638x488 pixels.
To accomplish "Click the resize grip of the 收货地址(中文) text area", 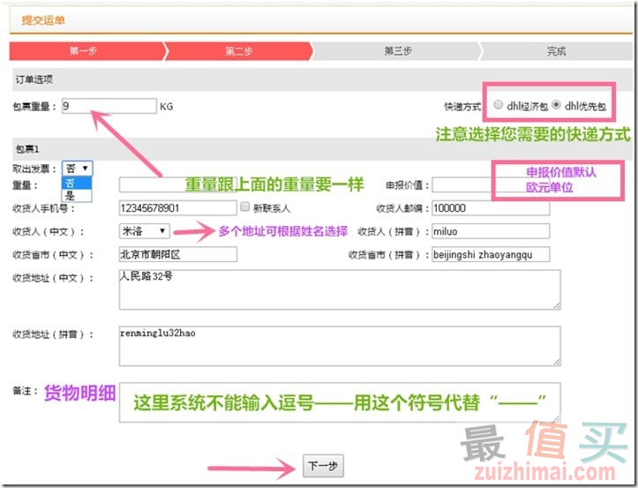I will click(557, 305).
